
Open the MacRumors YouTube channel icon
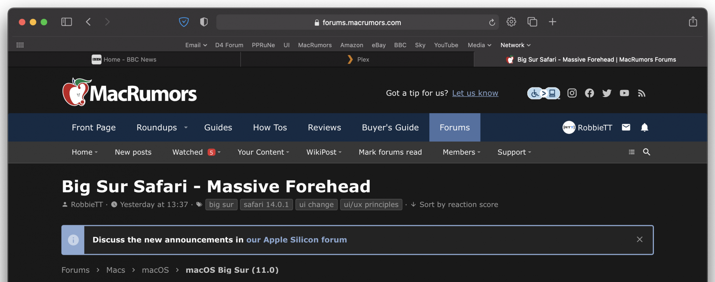[624, 93]
